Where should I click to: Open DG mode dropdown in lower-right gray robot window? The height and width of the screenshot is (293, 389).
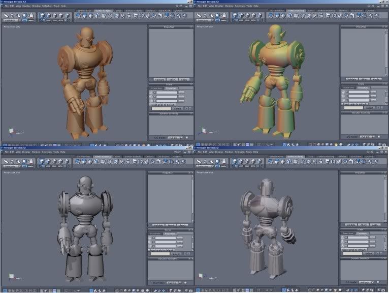[x=367, y=282]
